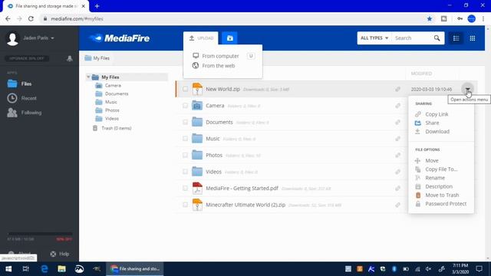Click link icon on Videos row
This screenshot has height=276, width=491.
click(x=397, y=172)
